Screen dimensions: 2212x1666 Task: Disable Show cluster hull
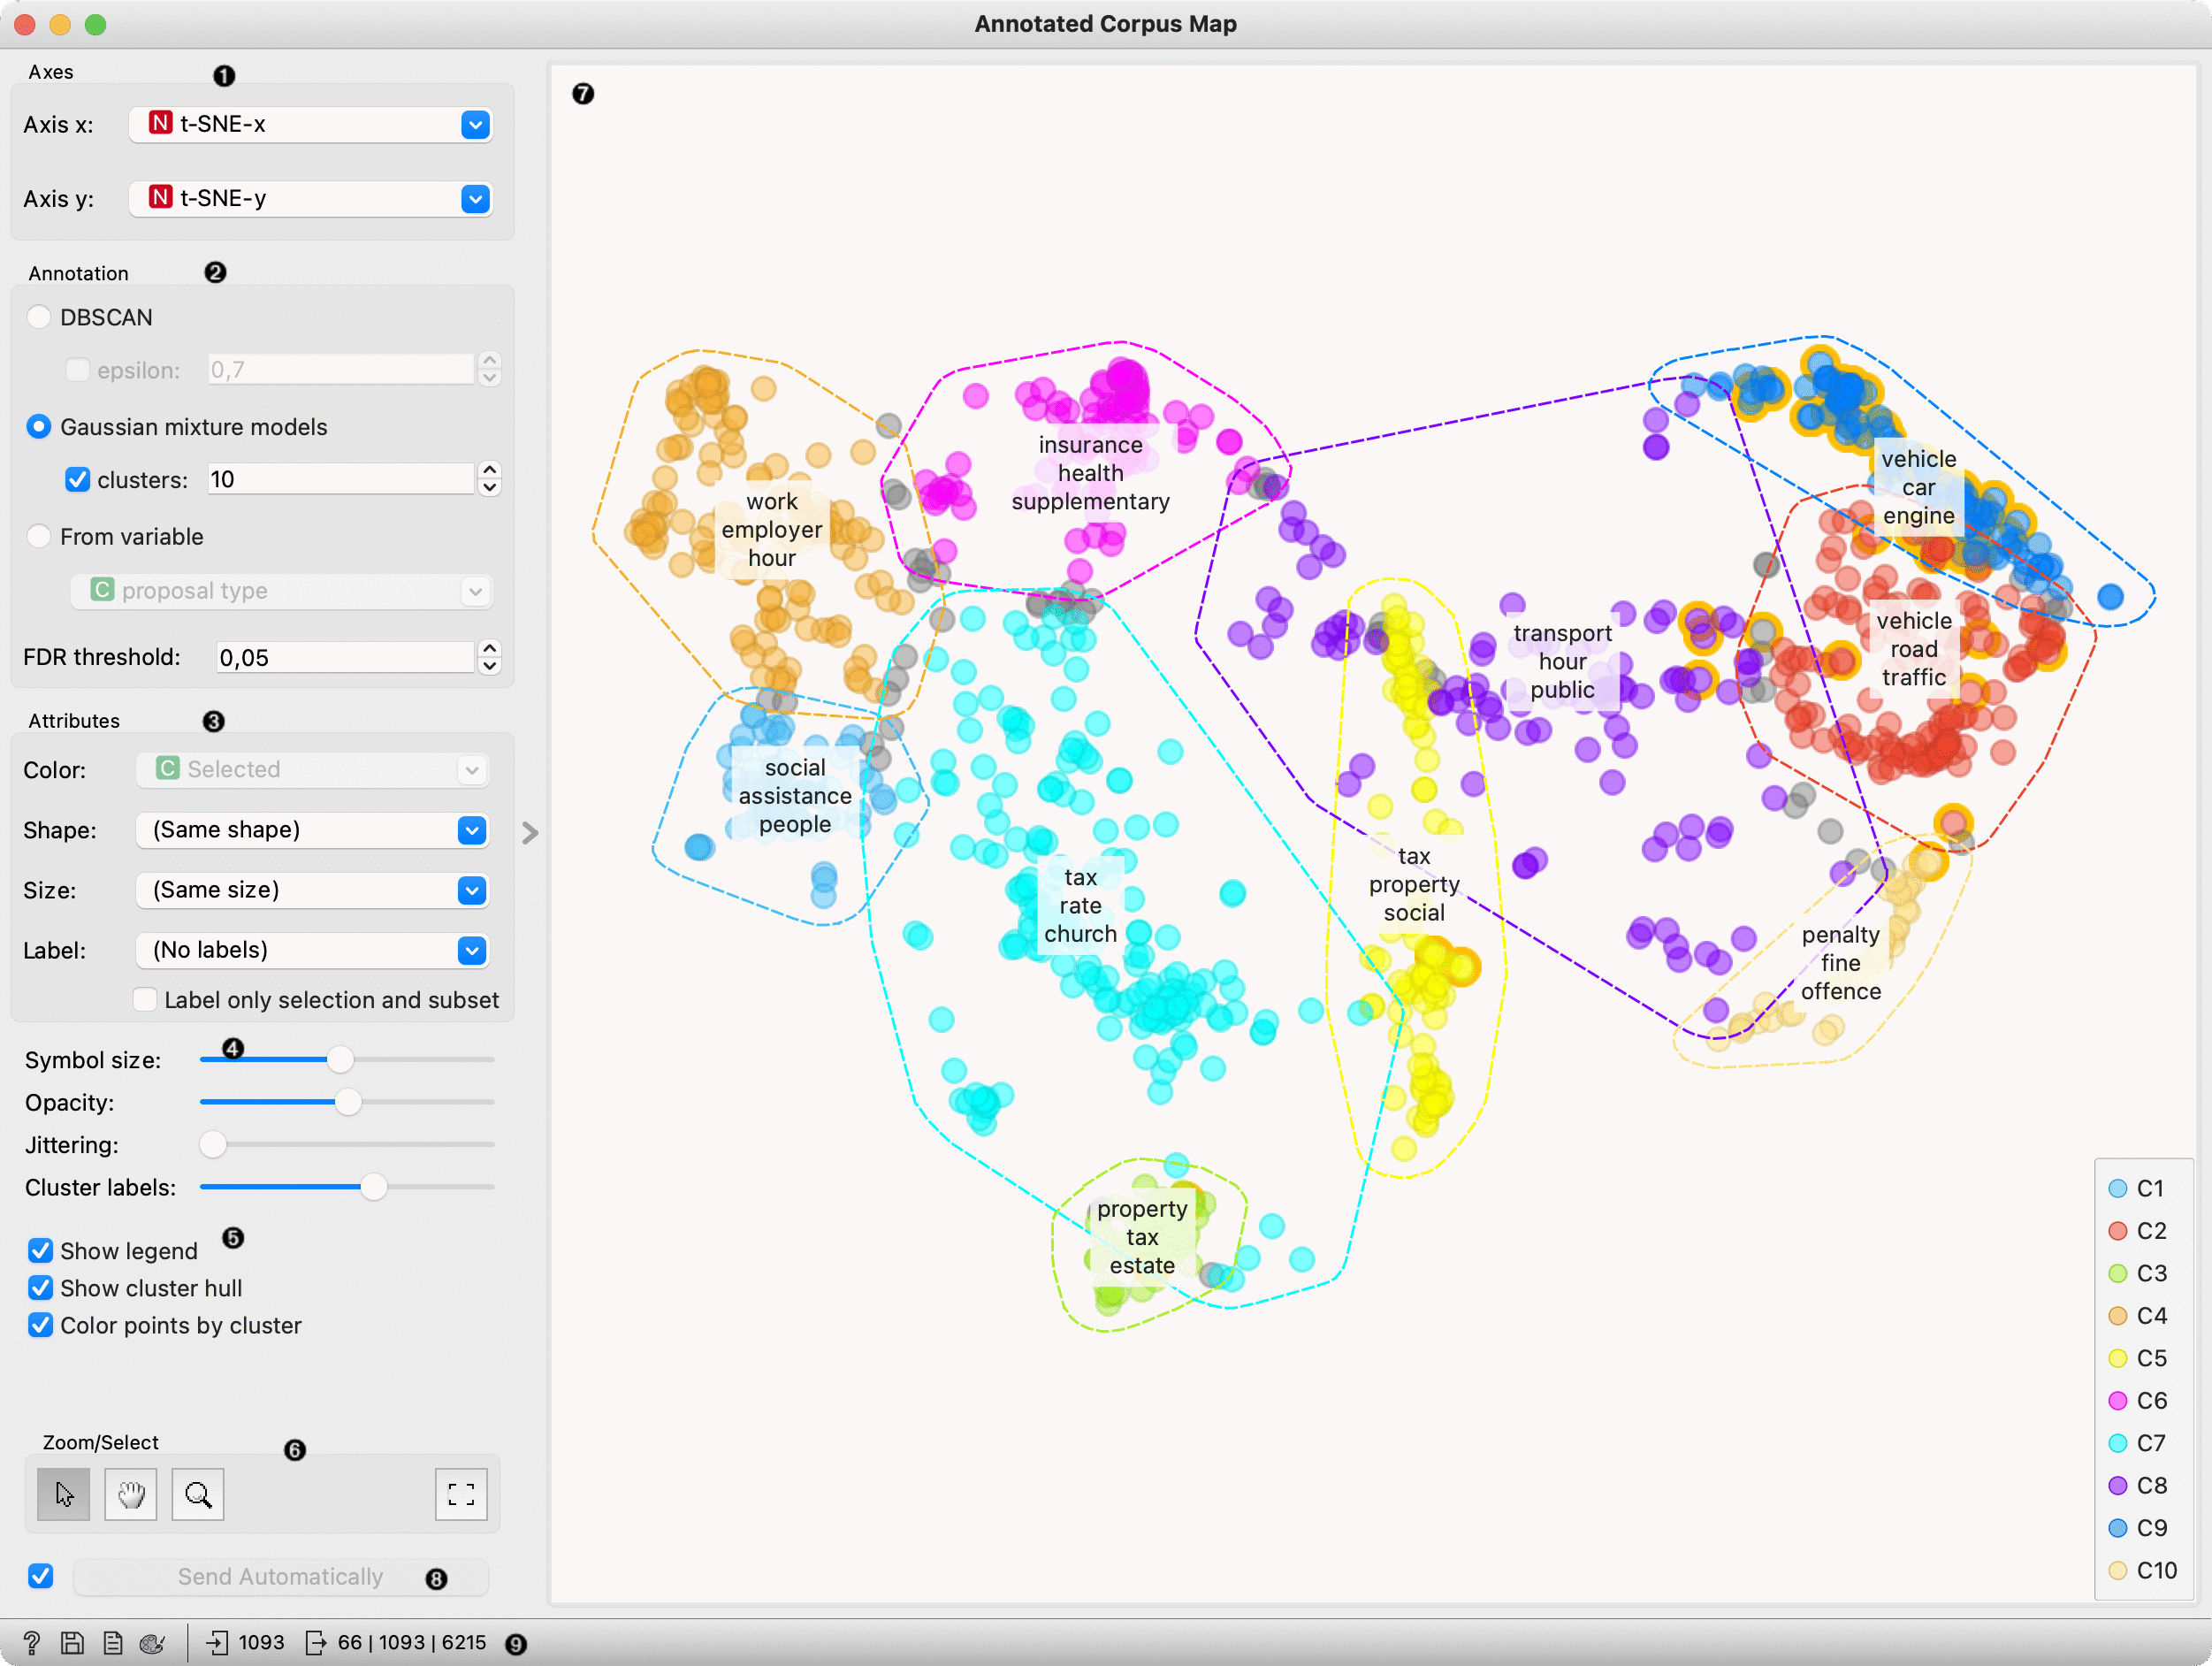(x=40, y=1288)
